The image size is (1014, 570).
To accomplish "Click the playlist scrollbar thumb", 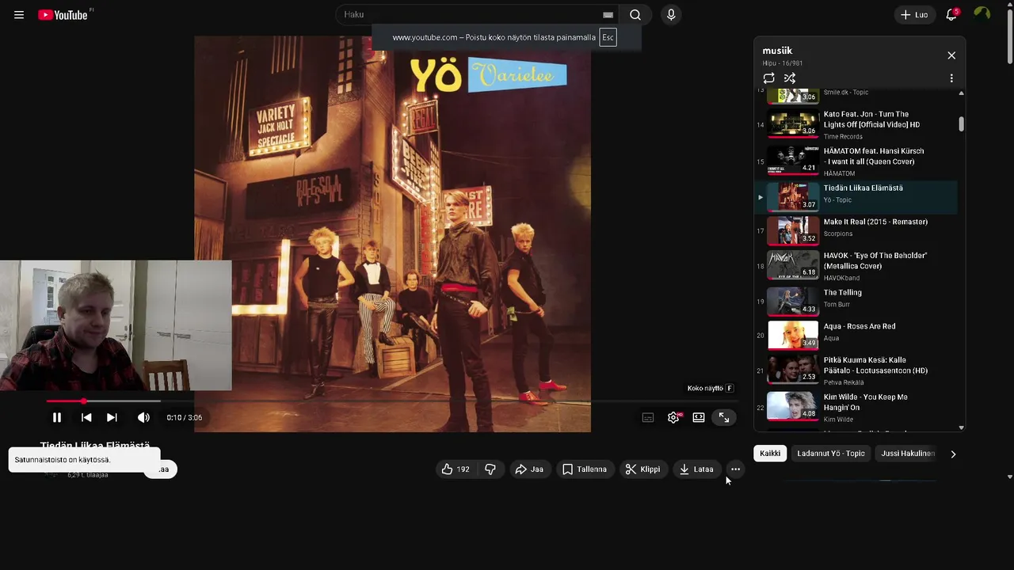I will click(x=962, y=124).
